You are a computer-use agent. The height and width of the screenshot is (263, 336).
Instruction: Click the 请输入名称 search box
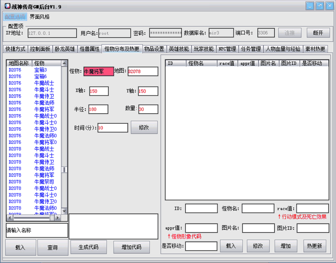pos(37,230)
